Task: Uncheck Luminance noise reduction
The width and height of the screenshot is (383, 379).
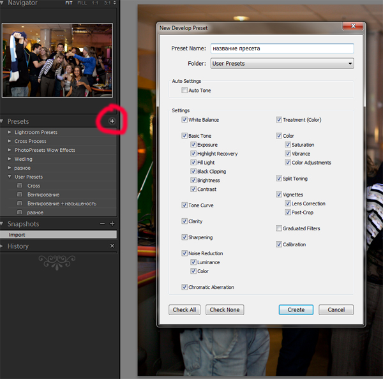Action: pos(193,262)
